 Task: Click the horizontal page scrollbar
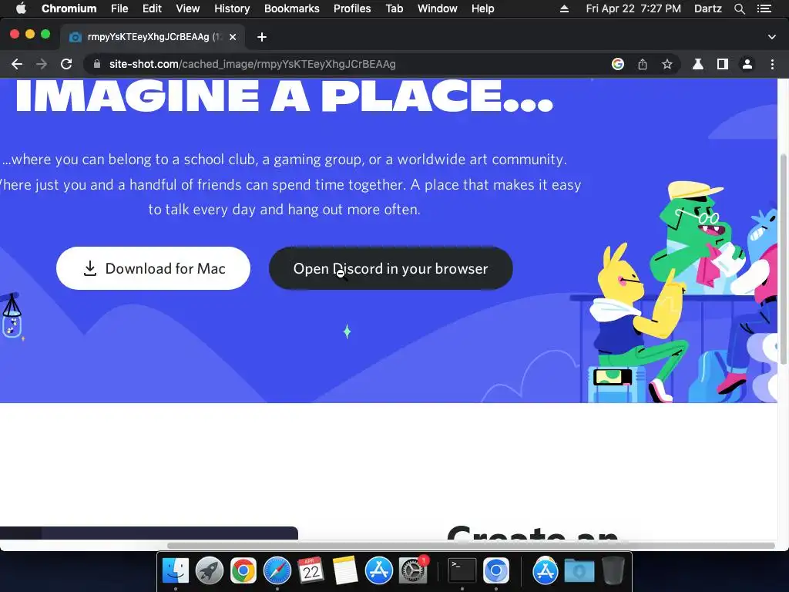471,545
